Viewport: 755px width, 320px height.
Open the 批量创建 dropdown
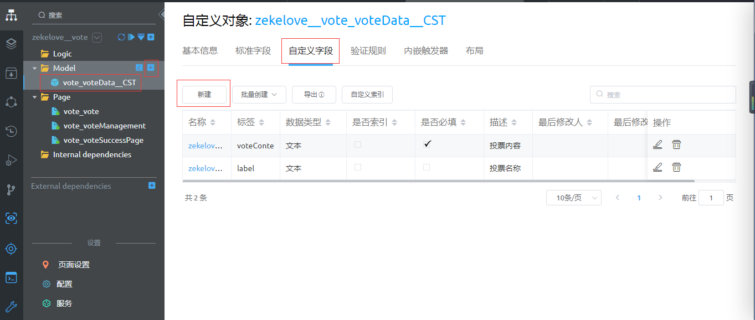[259, 95]
